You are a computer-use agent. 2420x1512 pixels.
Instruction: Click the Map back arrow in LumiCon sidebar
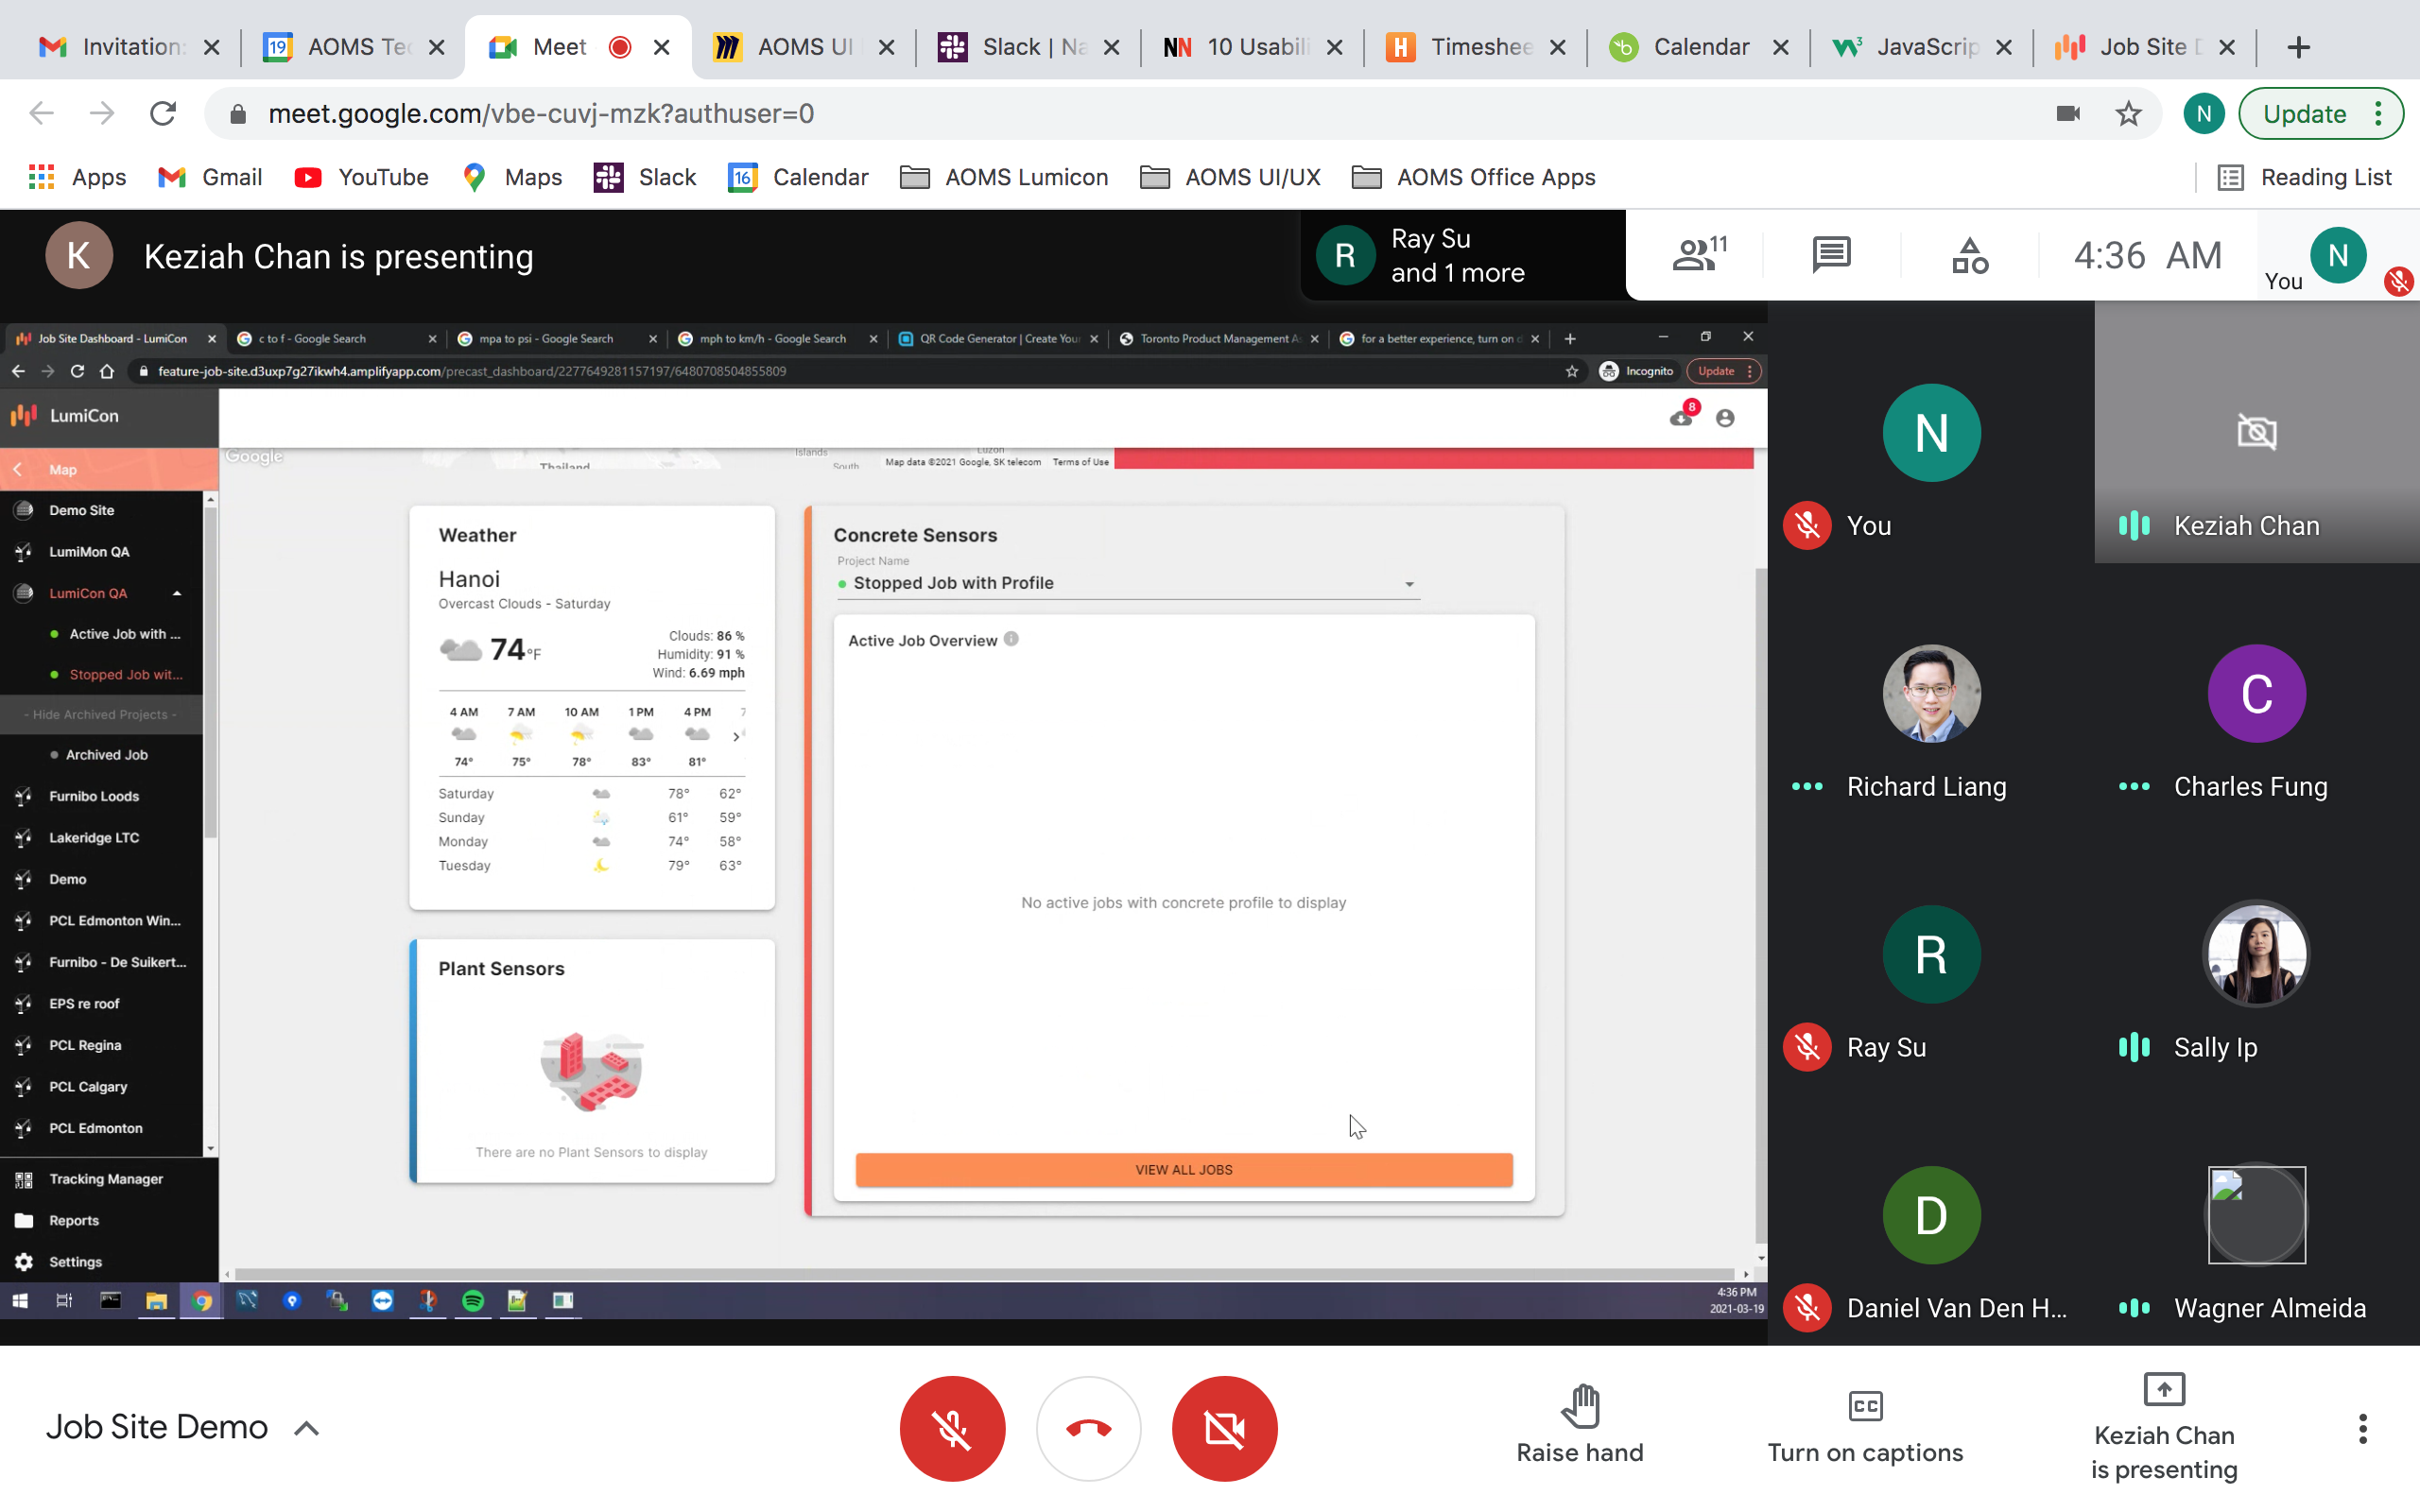point(18,469)
